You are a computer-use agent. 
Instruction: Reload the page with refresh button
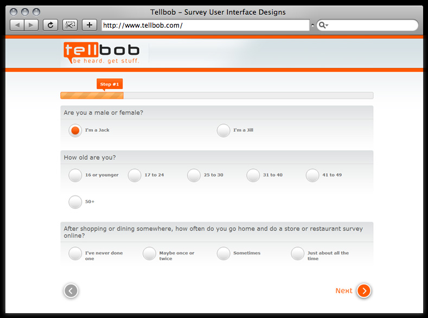tap(50, 25)
